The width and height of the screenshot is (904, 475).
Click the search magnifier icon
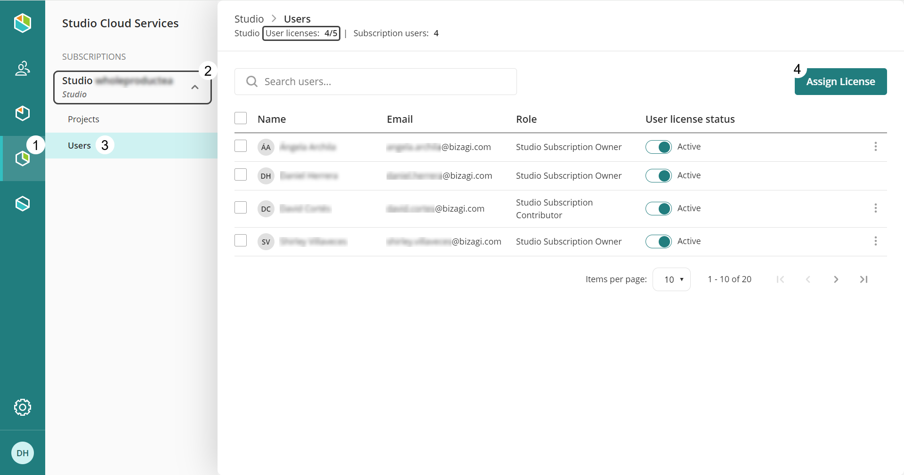pos(252,82)
